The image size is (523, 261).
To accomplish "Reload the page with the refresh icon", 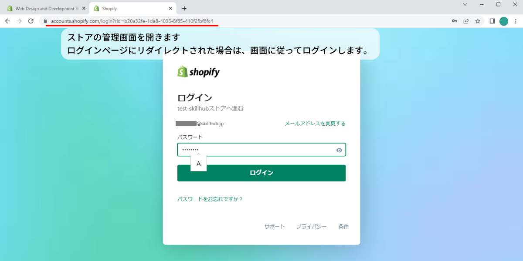I will pyautogui.click(x=31, y=21).
